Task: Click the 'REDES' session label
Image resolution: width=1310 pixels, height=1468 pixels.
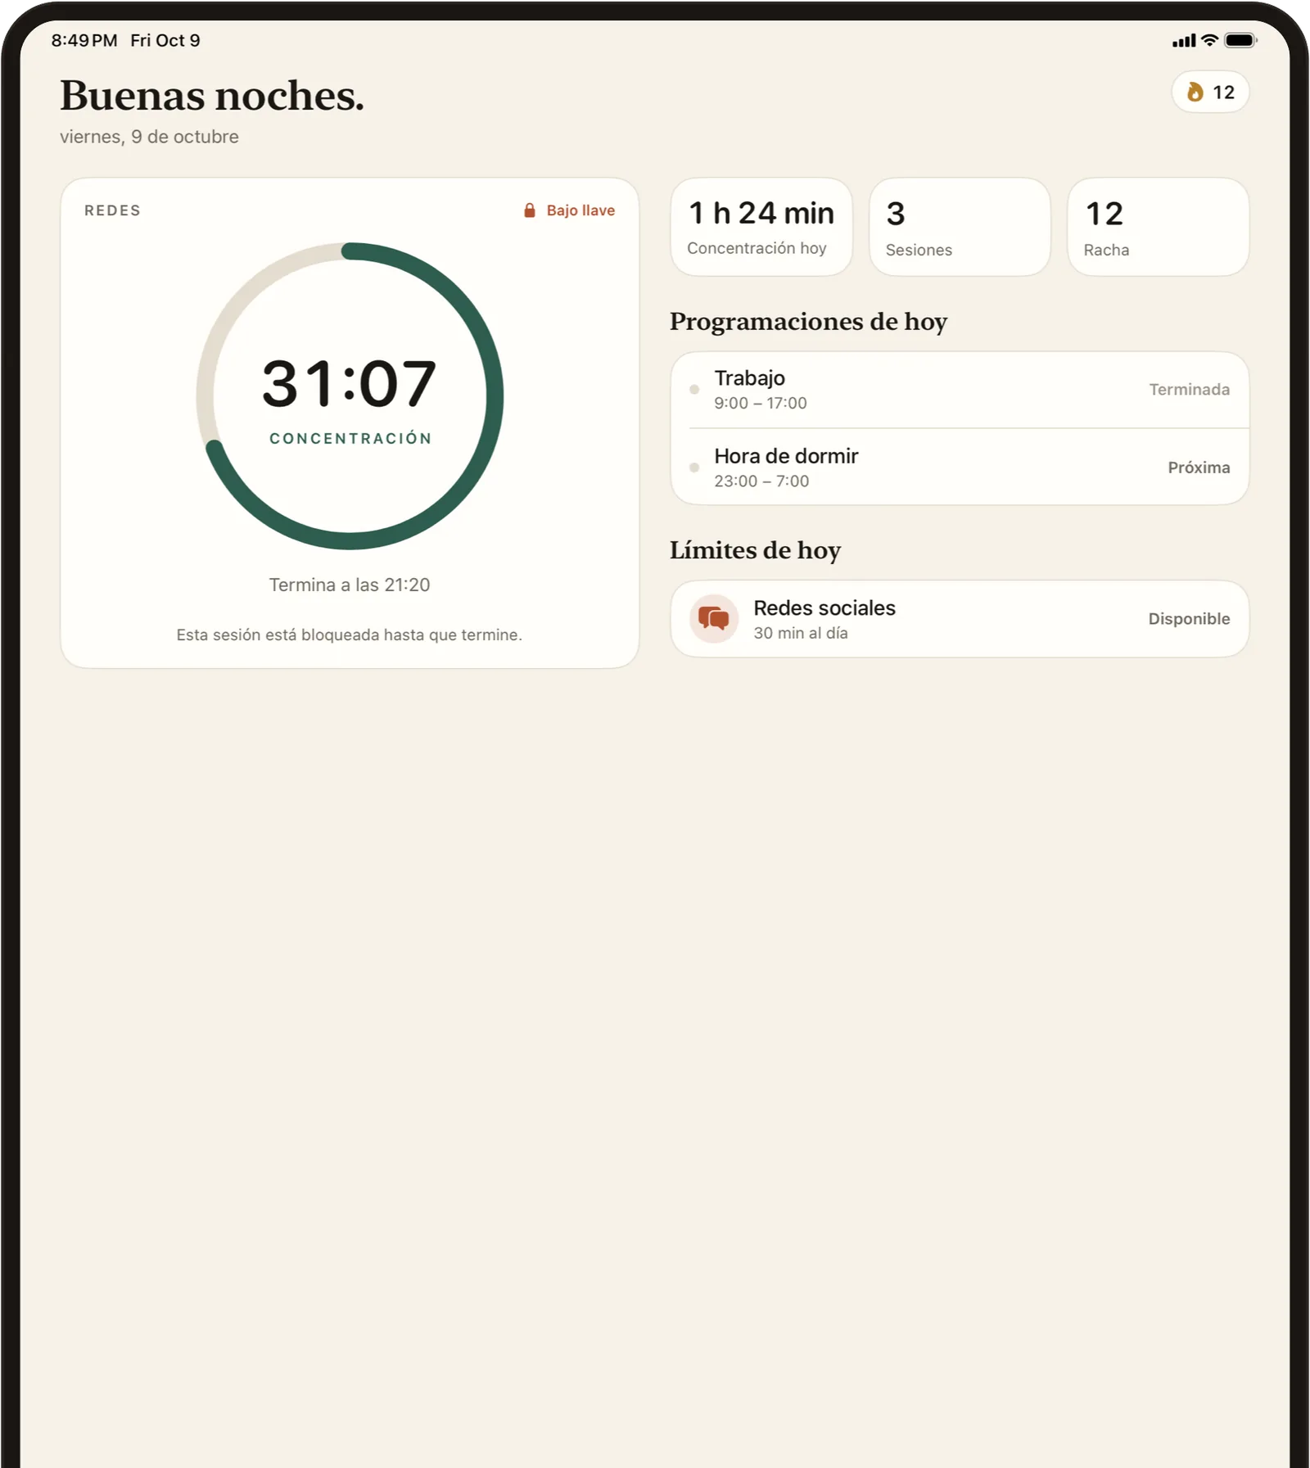Action: pos(113,210)
